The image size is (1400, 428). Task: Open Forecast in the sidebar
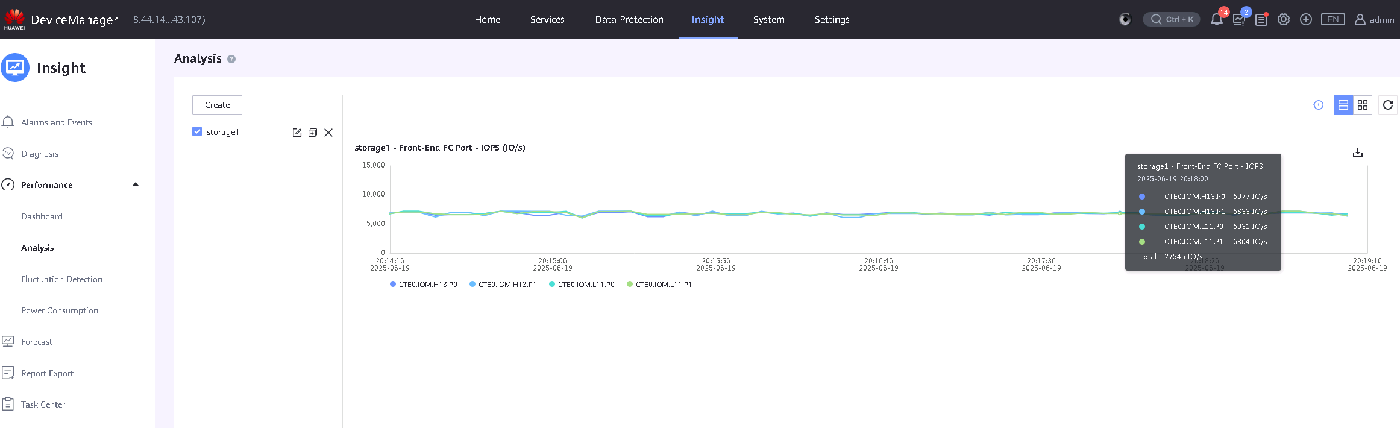click(37, 342)
